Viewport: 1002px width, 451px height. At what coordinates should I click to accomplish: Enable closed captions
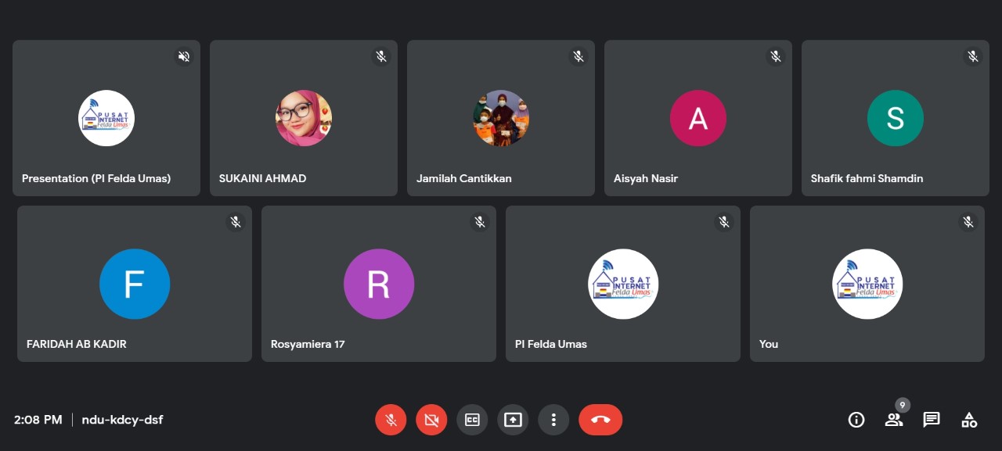tap(472, 420)
